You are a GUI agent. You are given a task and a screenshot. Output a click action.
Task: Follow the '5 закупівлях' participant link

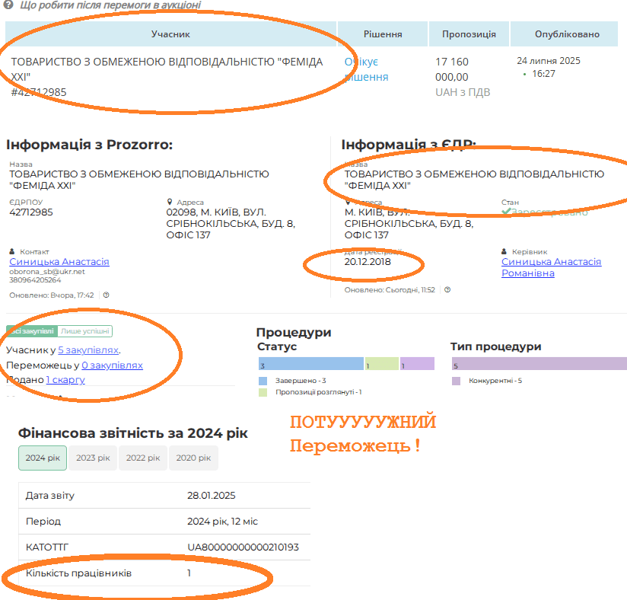click(x=88, y=350)
